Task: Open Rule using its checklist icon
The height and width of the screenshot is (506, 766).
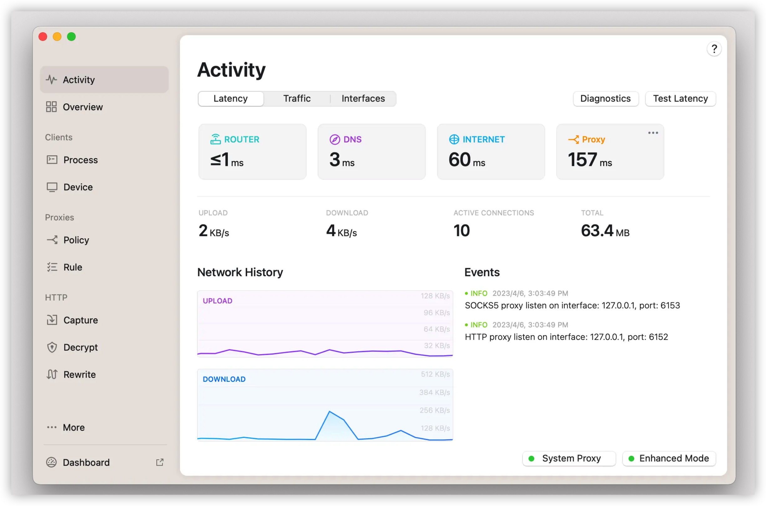Action: point(52,267)
